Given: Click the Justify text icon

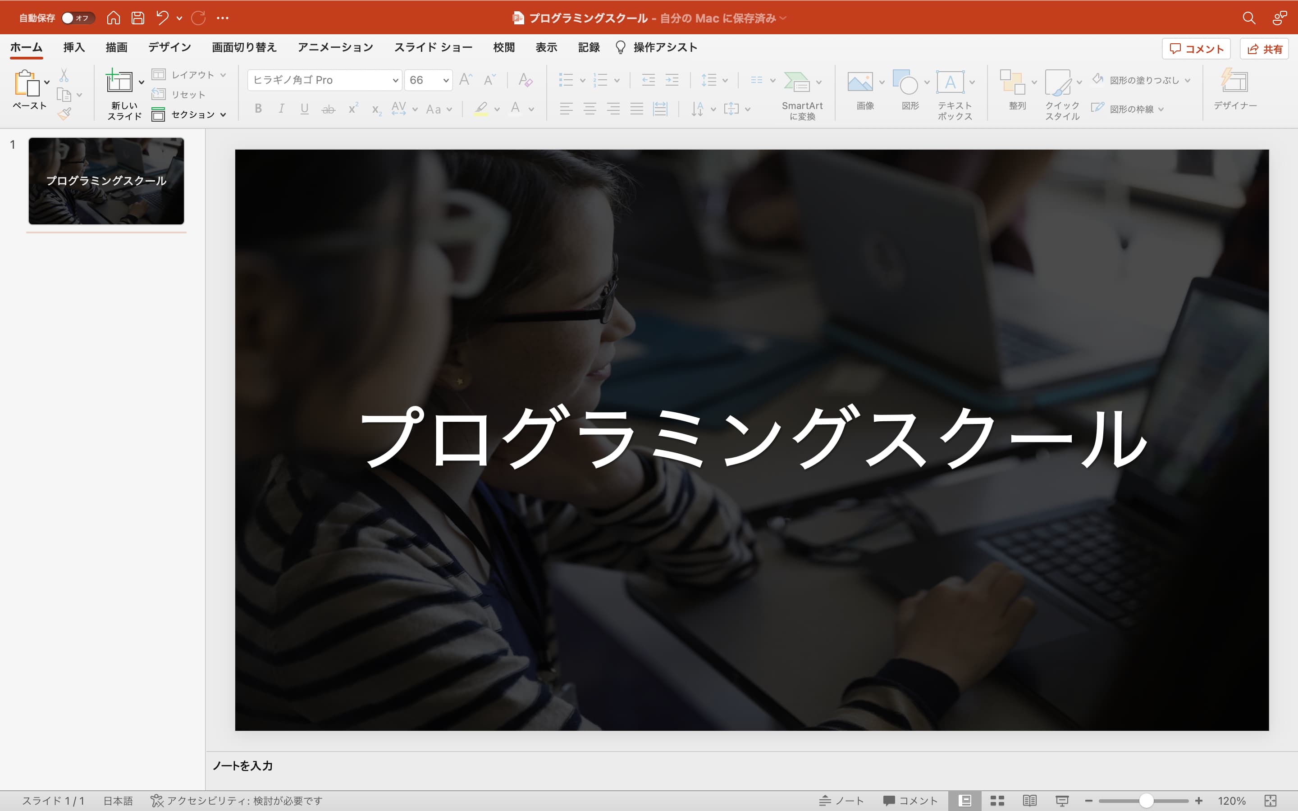Looking at the screenshot, I should [637, 109].
